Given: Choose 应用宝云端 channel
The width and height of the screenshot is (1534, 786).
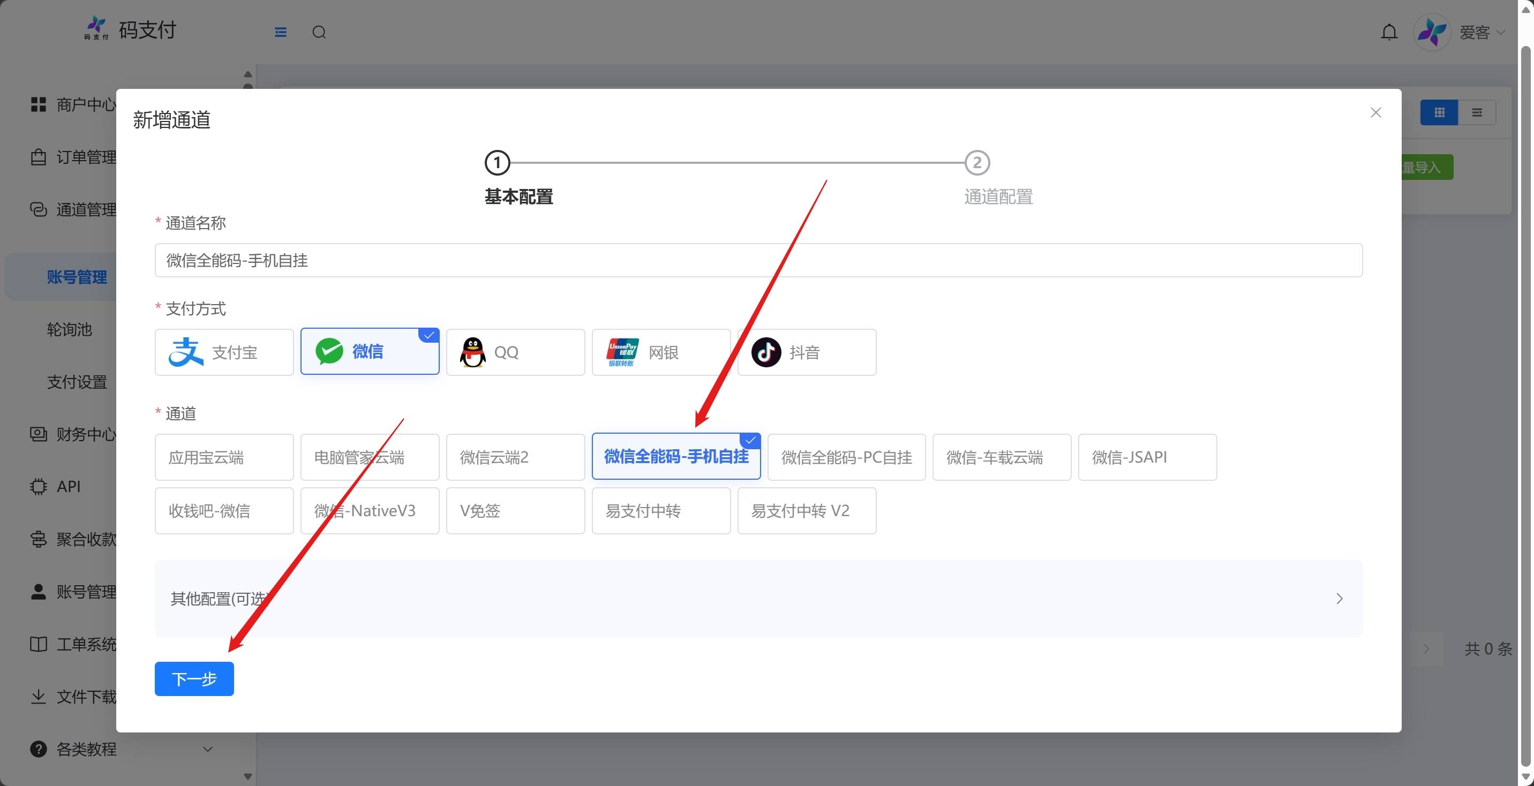Looking at the screenshot, I should pyautogui.click(x=224, y=457).
